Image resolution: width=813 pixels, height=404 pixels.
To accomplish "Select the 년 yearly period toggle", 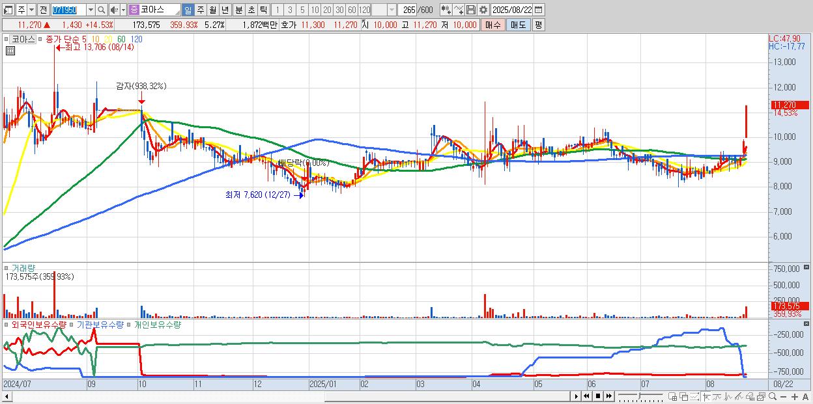I will point(225,10).
